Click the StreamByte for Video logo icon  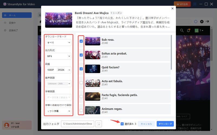point(5,4)
